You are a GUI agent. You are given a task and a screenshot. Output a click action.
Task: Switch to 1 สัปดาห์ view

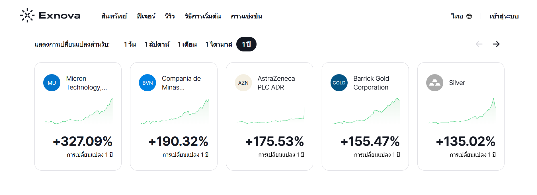[157, 44]
